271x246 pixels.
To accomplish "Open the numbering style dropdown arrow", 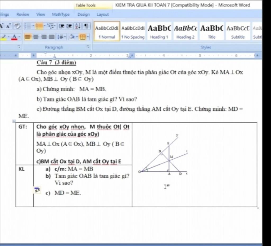I will coord(44,26).
